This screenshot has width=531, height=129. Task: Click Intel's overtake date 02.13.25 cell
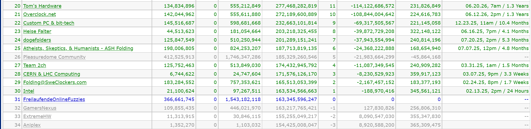[x=497, y=91]
